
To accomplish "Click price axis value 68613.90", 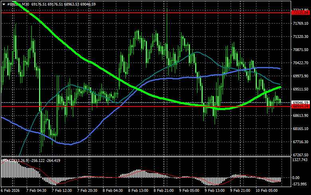I will tap(301, 115).
